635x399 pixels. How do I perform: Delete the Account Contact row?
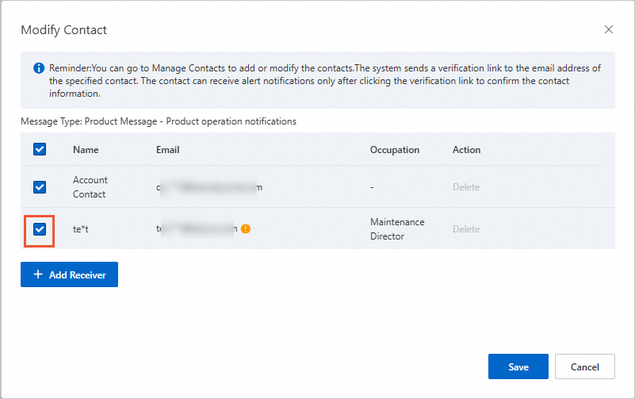(x=466, y=187)
